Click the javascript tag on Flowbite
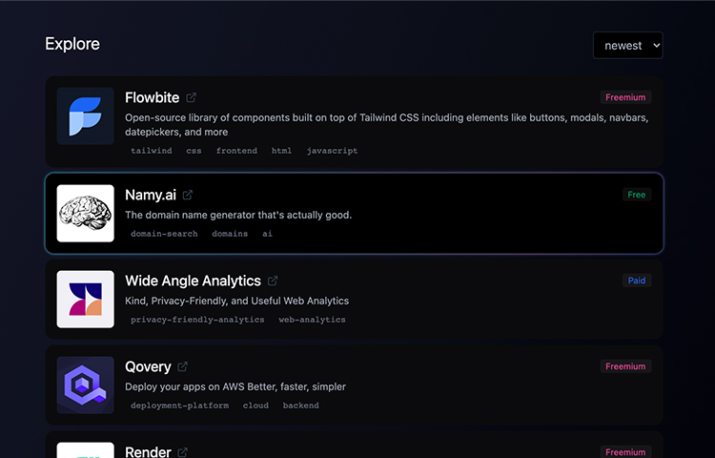Screen dimensions: 715x458 tap(332, 151)
